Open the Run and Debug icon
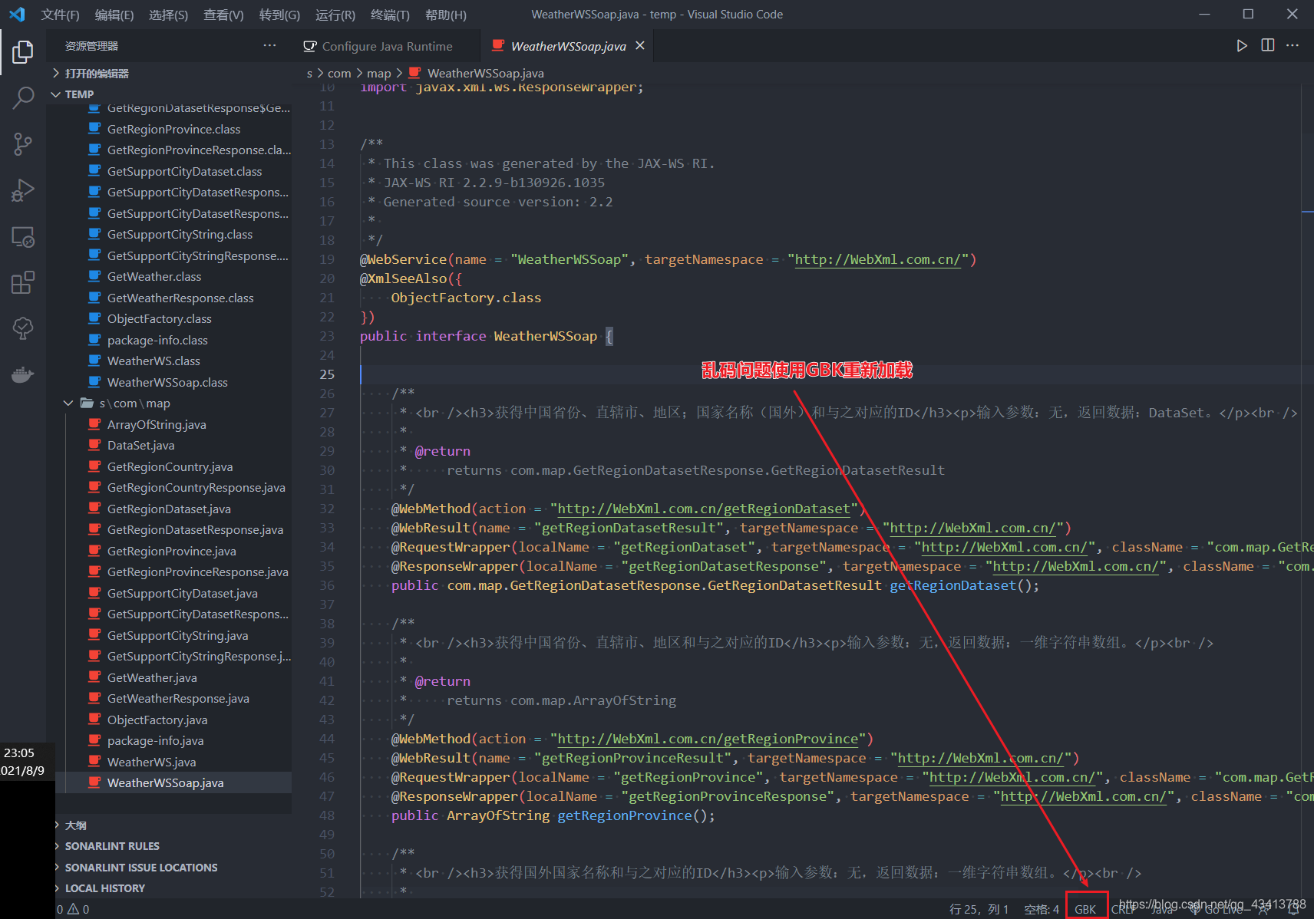Image resolution: width=1314 pixels, height=919 pixels. tap(22, 190)
